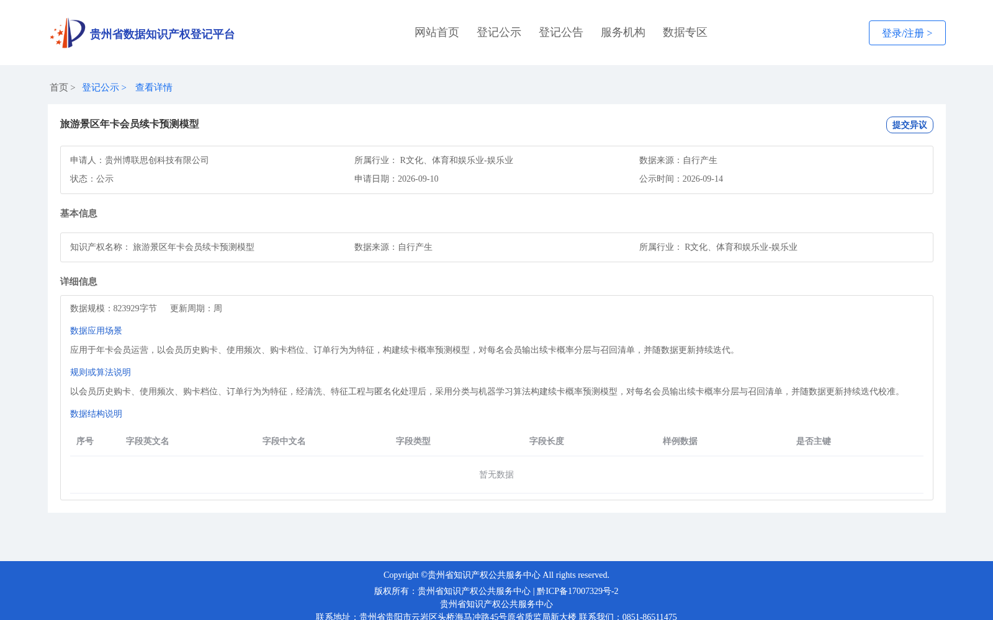This screenshot has height=620, width=993.
Task: Open the 登记公告 menu item
Action: (x=561, y=32)
